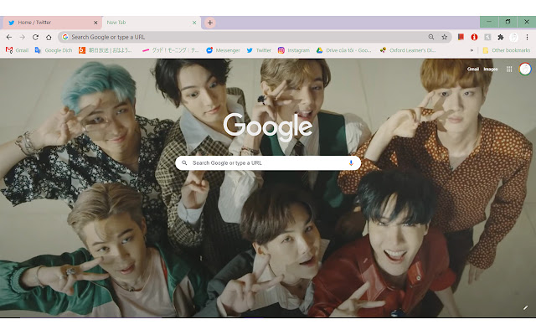
Task: Open the グッド！モーニング bookmark
Action: (170, 50)
